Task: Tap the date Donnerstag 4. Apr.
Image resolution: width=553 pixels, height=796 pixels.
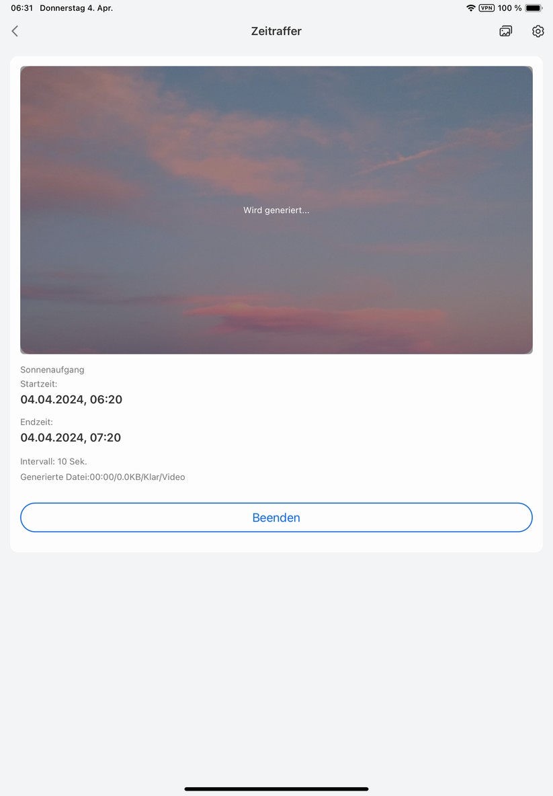Action: (77, 8)
